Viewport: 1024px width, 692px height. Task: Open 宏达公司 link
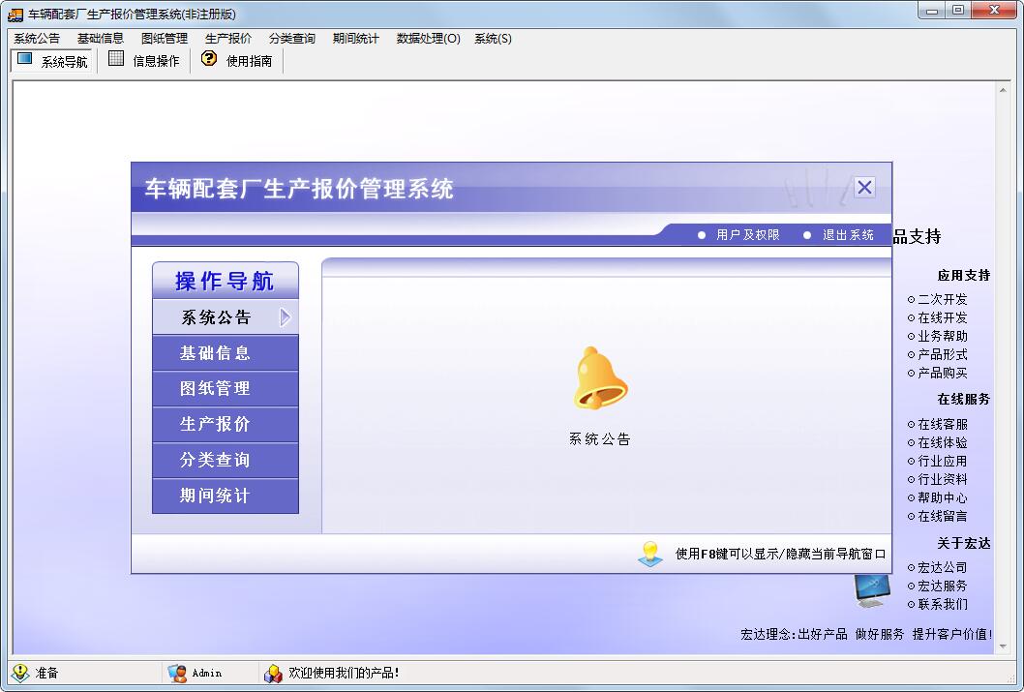(943, 567)
